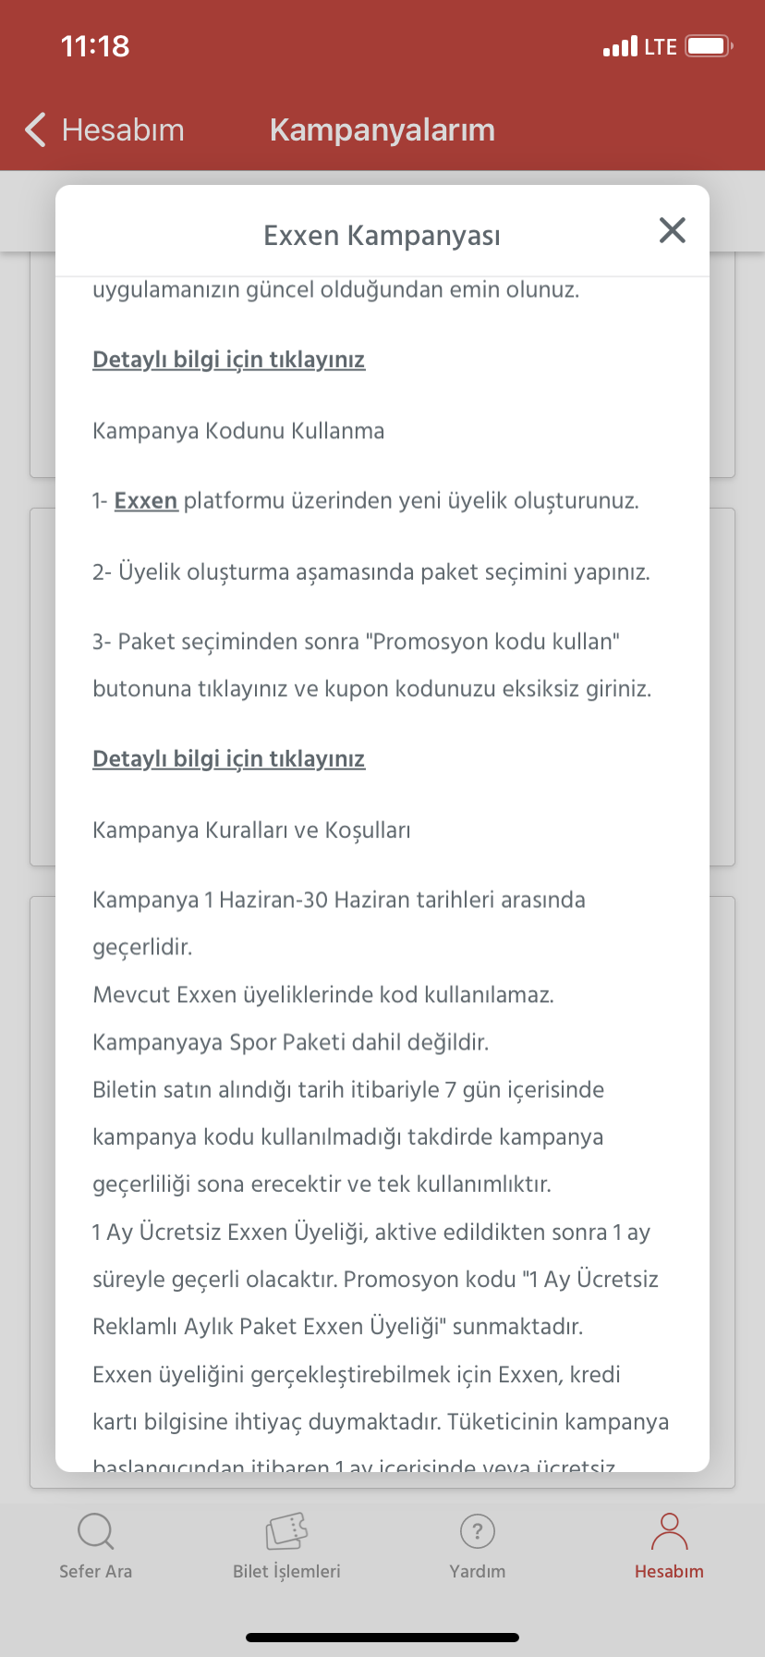Open the Bilet İşlemleri ticket icon

[x=286, y=1532]
